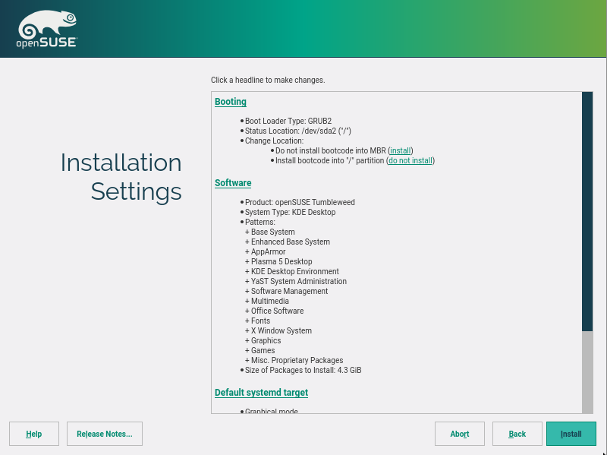Go back with the Back button
Screen dimensions: 607x455
[x=517, y=434]
